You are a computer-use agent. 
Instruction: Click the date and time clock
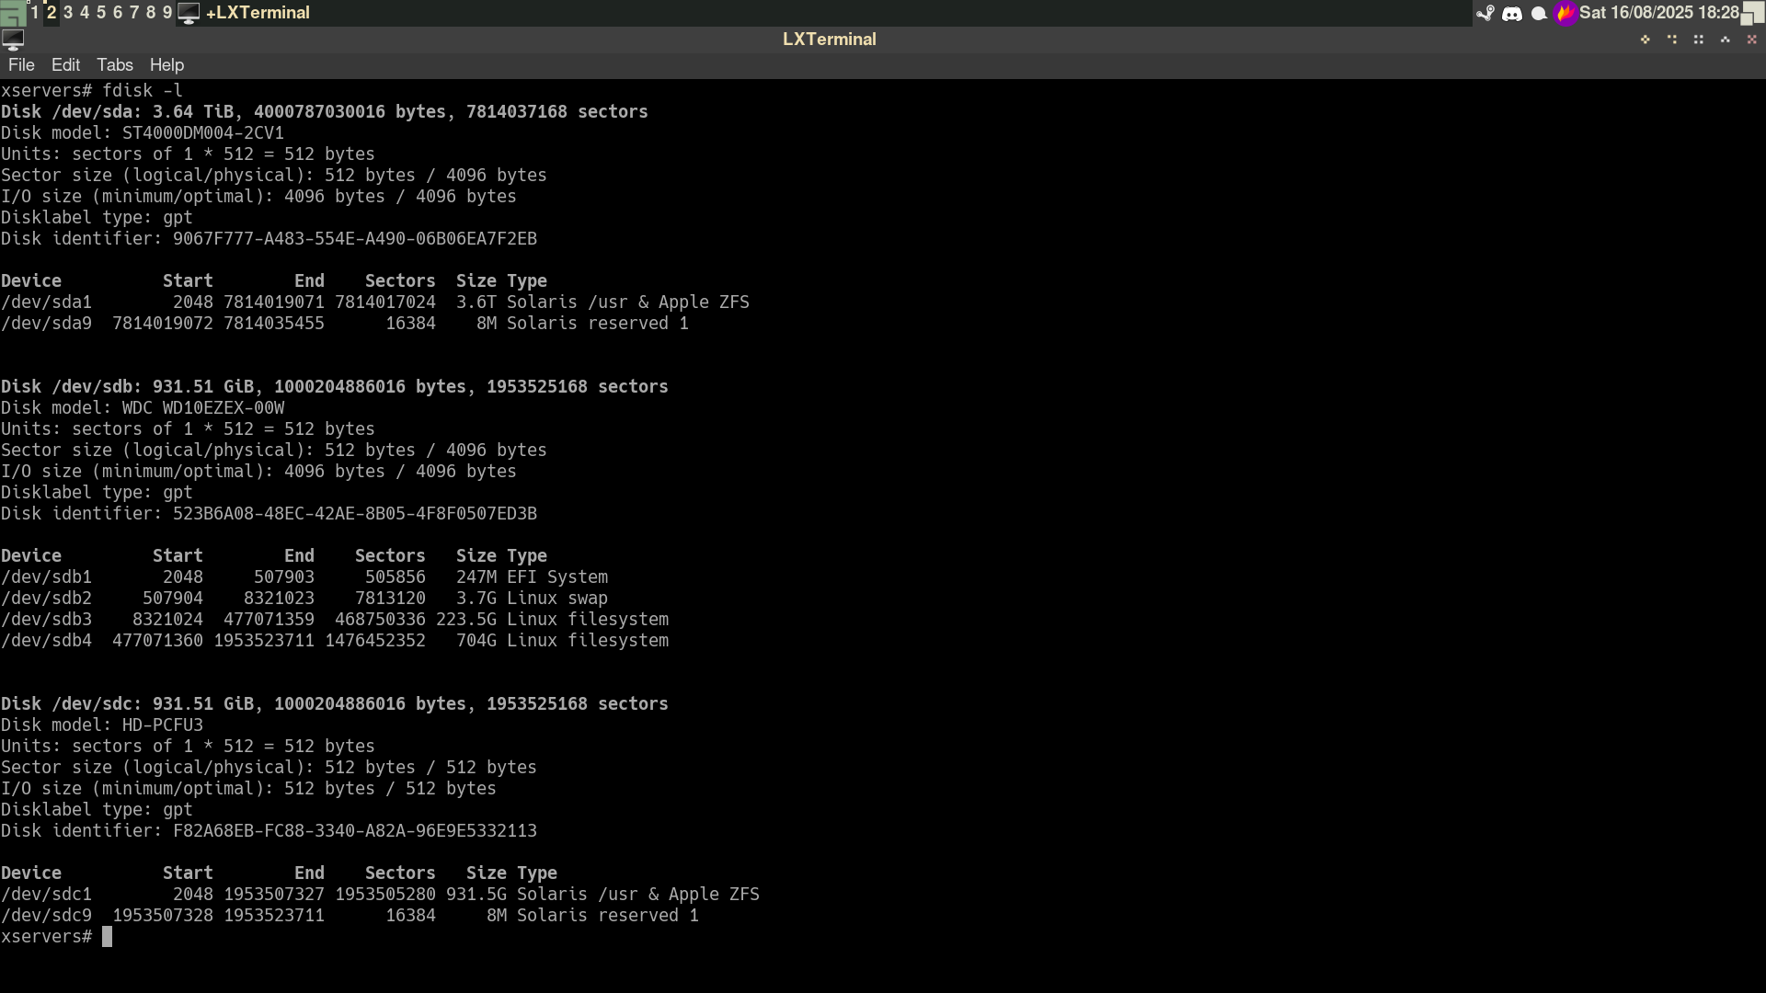click(1658, 13)
